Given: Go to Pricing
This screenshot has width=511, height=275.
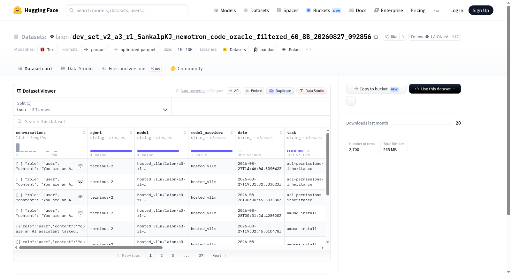Looking at the screenshot, I should pos(418,10).
